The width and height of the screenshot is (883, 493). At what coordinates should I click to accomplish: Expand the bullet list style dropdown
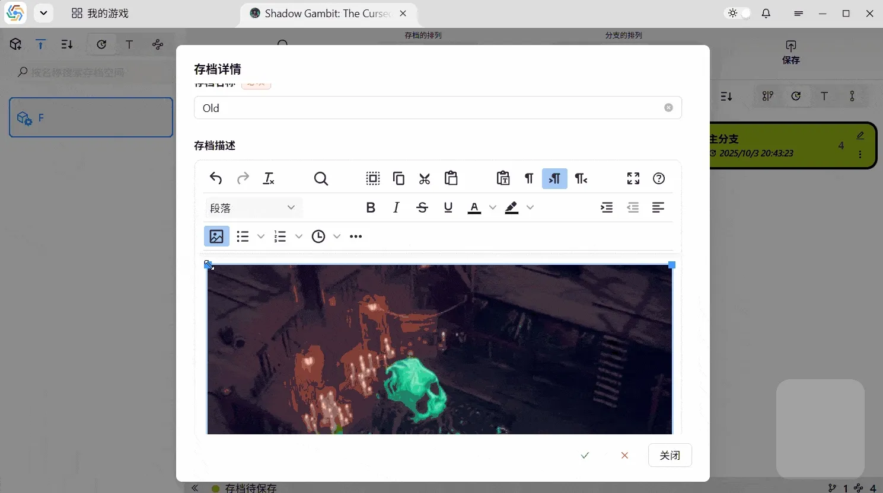point(261,236)
